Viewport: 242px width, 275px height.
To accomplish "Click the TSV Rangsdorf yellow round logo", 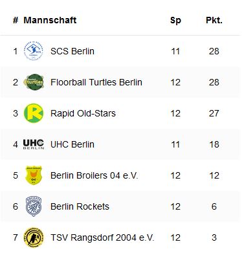I will coord(34,237).
